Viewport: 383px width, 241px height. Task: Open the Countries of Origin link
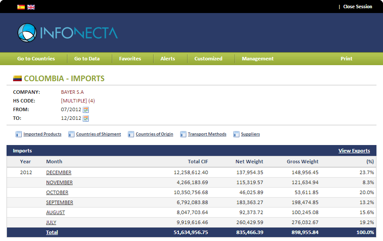point(154,134)
